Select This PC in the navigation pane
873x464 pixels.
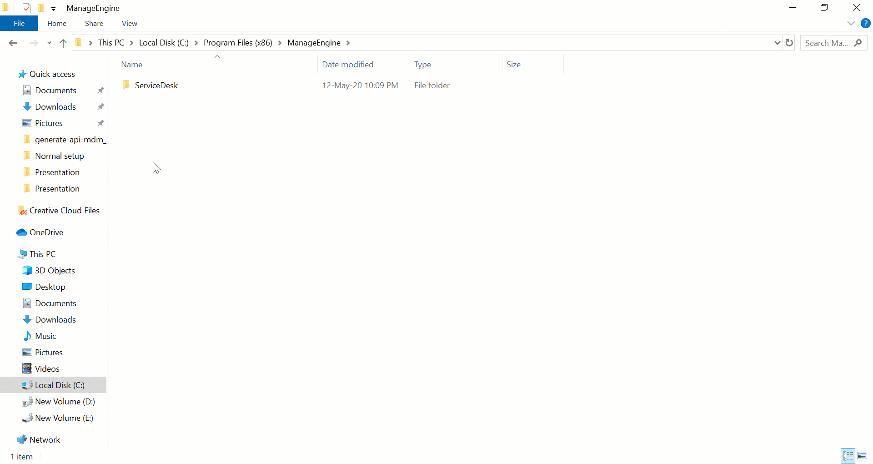(x=42, y=254)
